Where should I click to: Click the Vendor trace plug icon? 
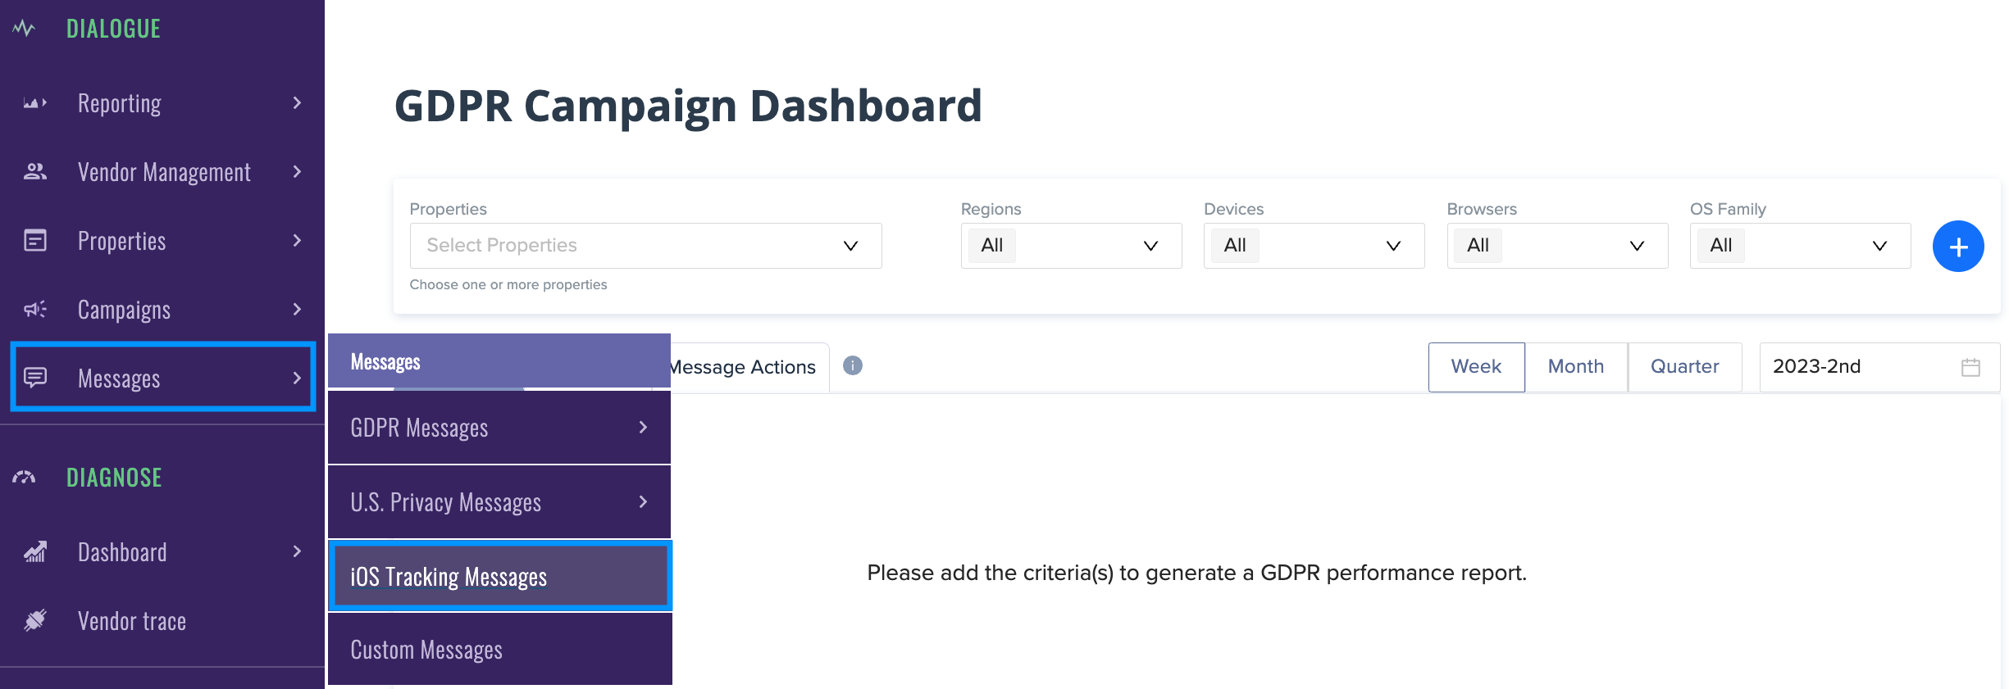(x=35, y=620)
